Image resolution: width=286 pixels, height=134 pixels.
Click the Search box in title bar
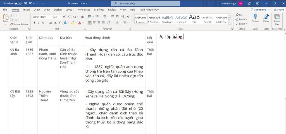145,3
